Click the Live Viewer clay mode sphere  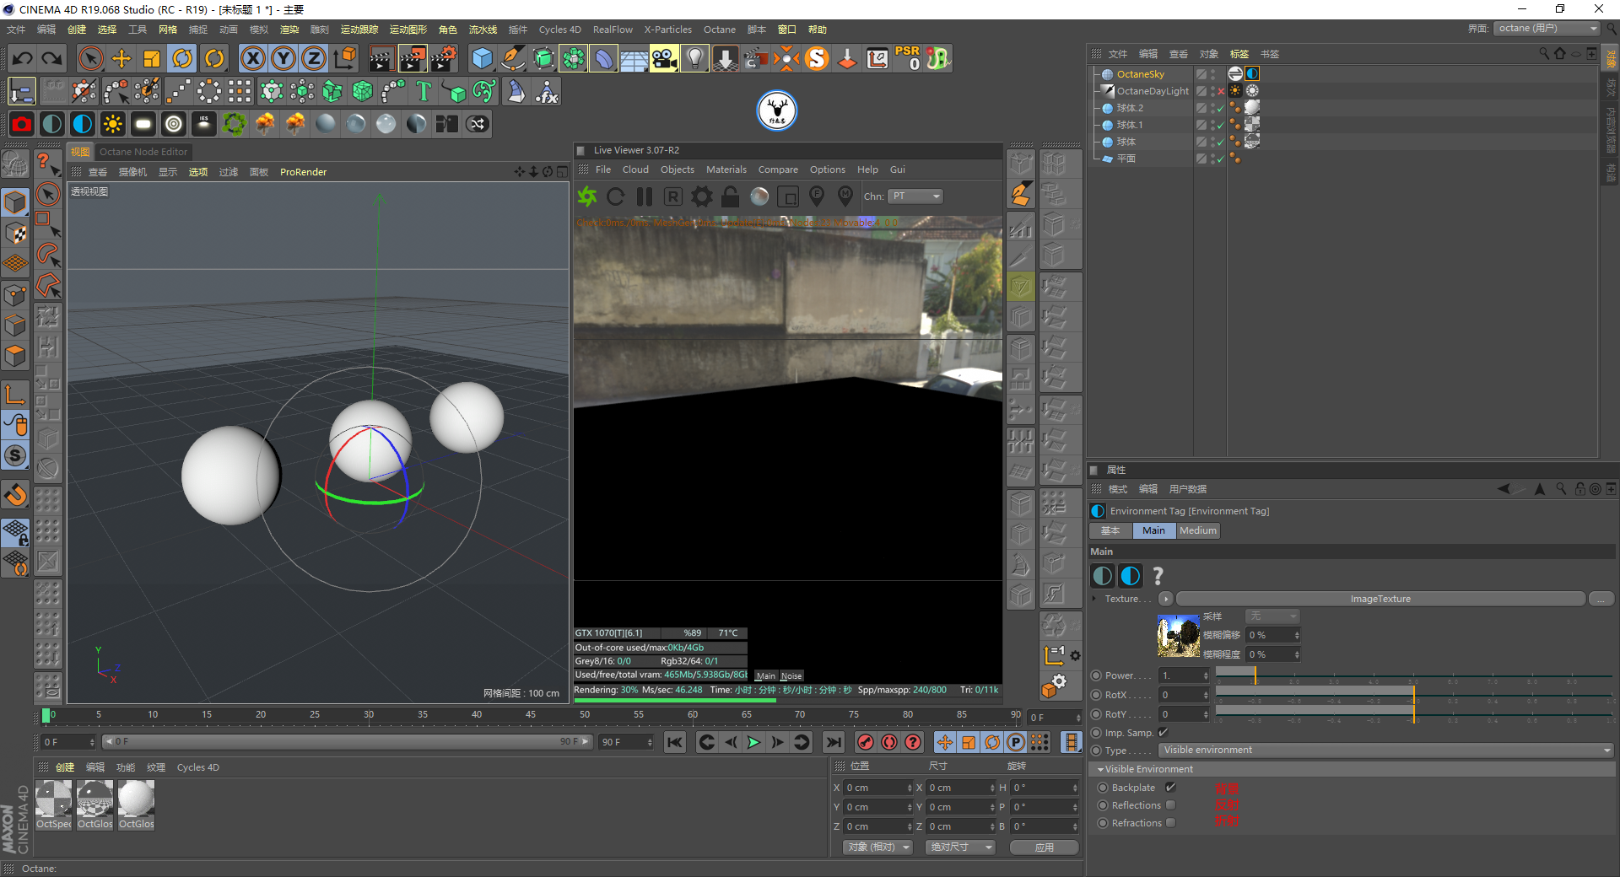(x=759, y=196)
